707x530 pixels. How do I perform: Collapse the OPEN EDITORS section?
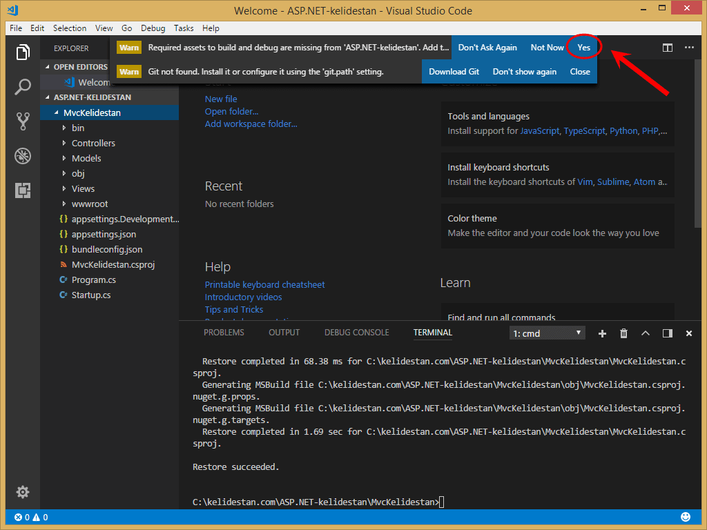click(80, 67)
